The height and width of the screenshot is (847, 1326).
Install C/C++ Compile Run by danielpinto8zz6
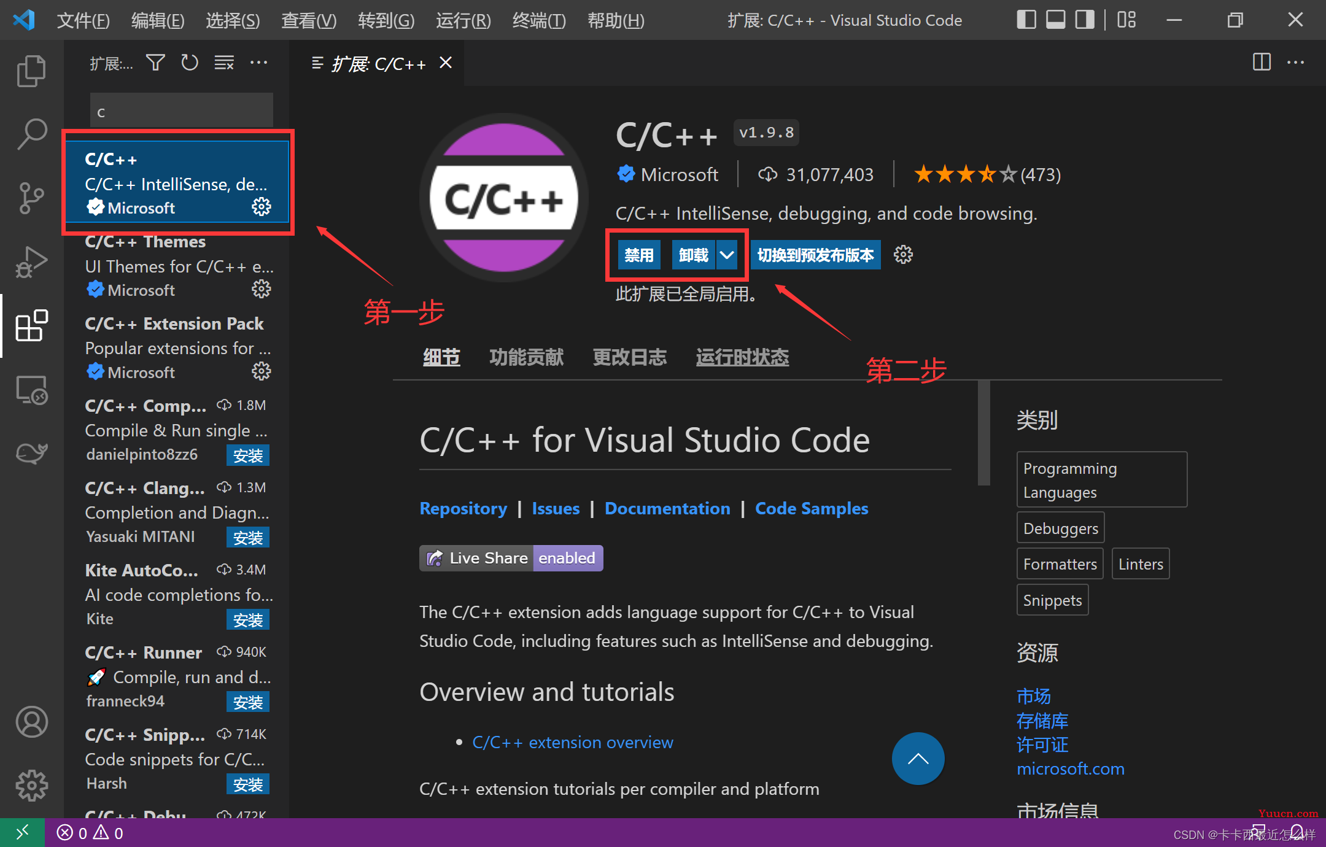[x=248, y=455]
